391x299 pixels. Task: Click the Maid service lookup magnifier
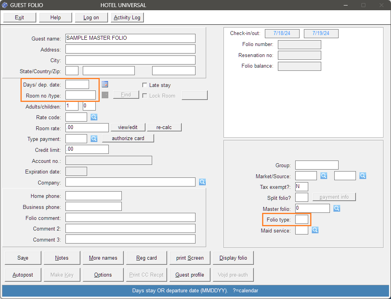(x=315, y=230)
